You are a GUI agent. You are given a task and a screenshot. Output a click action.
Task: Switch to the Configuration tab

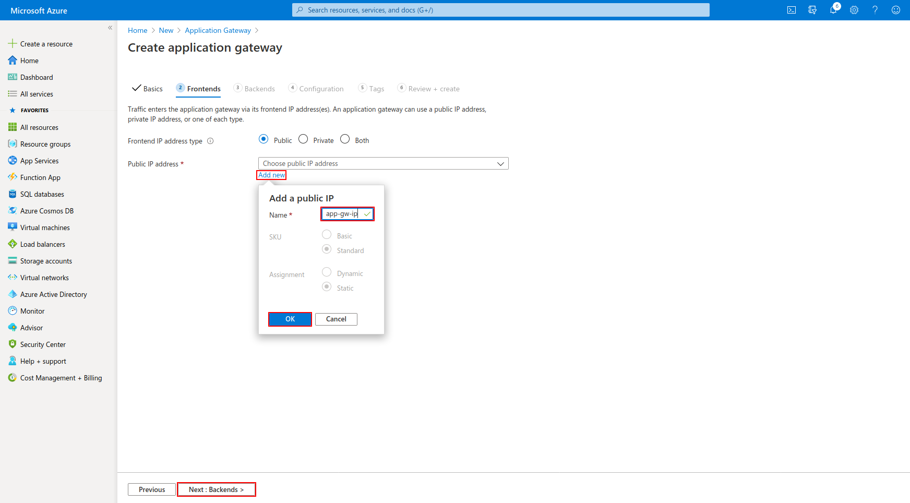pyautogui.click(x=316, y=89)
